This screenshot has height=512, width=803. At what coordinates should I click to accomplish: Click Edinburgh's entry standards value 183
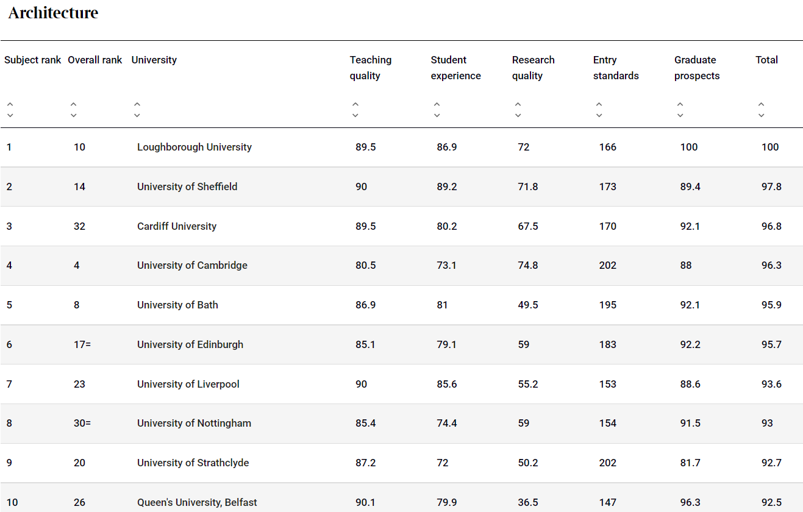608,344
